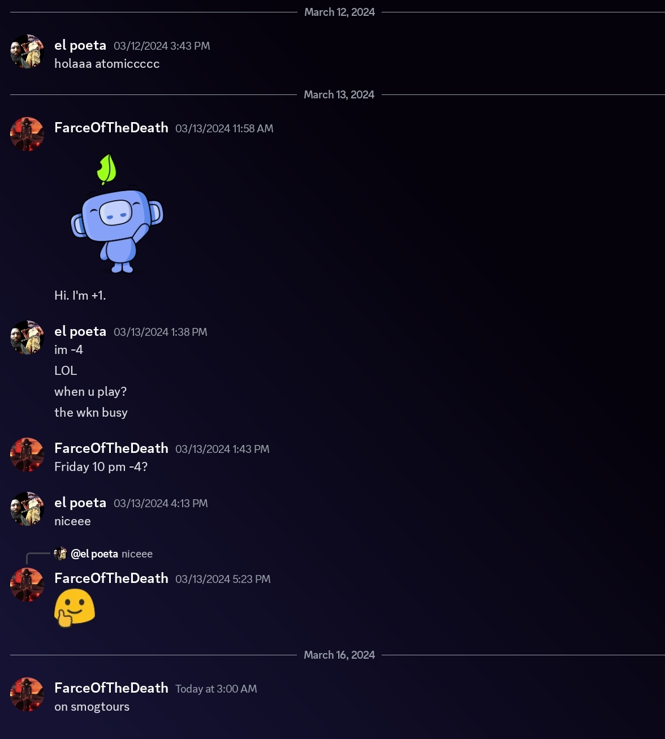665x739 pixels.
Task: Click FarceOfTheDeath's avatar beside the thinking emoji reply
Action: point(27,585)
